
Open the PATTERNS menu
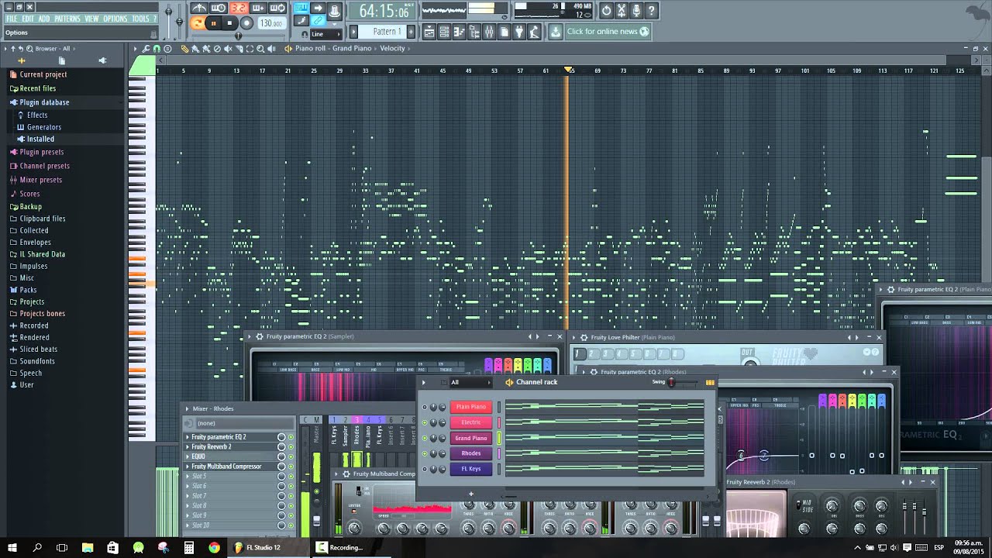pyautogui.click(x=67, y=19)
